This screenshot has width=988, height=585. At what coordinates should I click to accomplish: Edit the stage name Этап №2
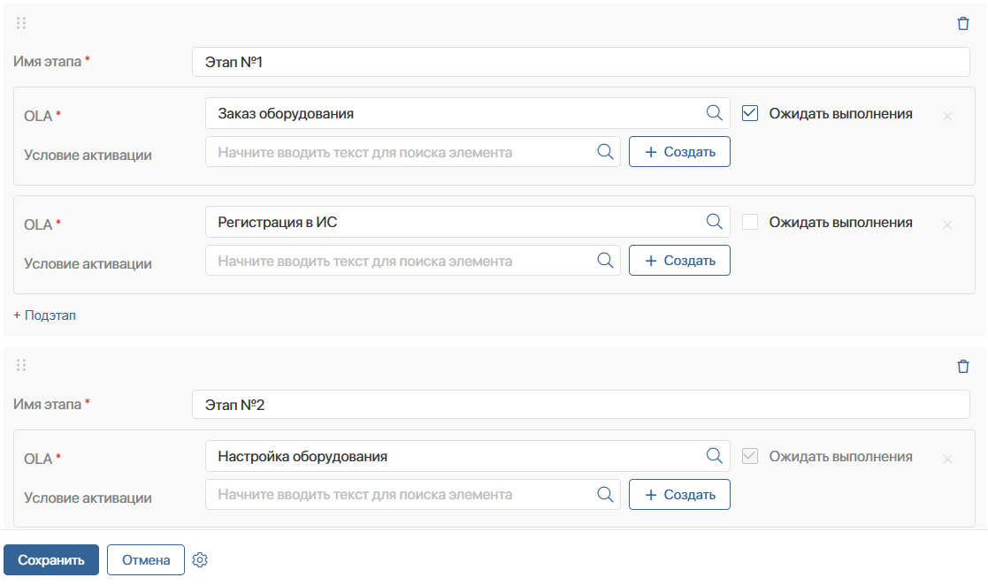click(x=580, y=404)
